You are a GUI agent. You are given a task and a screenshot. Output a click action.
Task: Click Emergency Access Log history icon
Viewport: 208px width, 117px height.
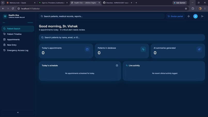(4, 50)
